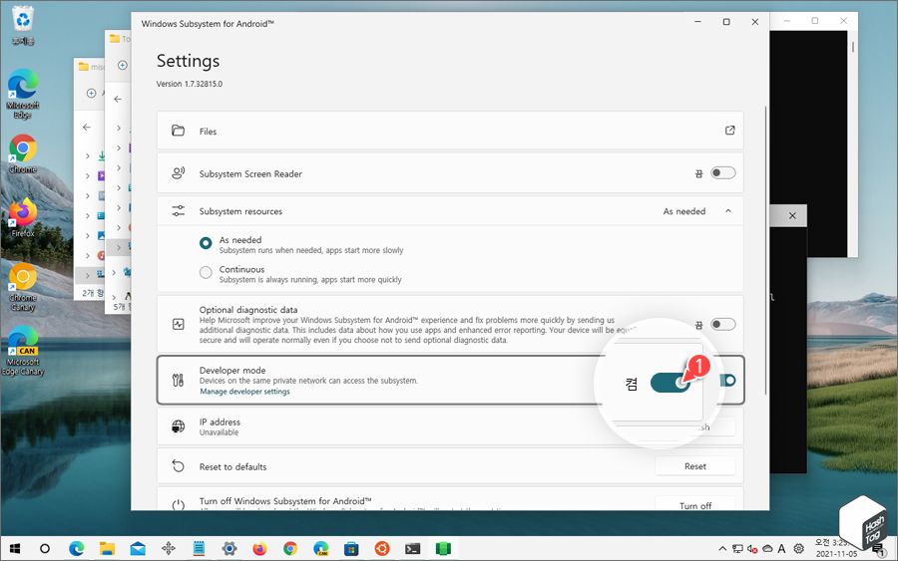This screenshot has height=561, width=898.
Task: Click the network icon in system tray
Action: click(x=737, y=549)
